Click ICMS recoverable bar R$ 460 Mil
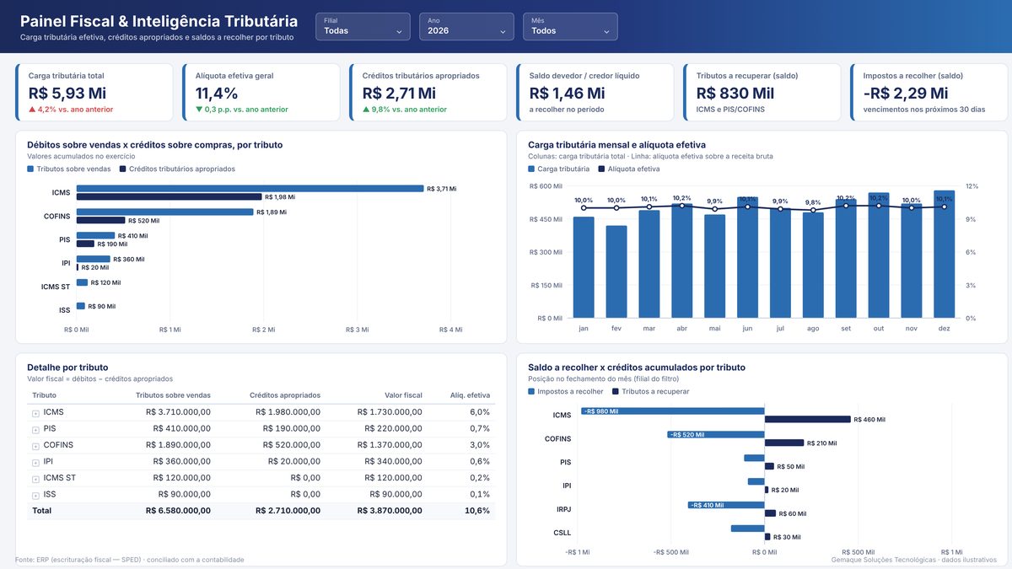Screen dimensions: 1012x569 808,419
